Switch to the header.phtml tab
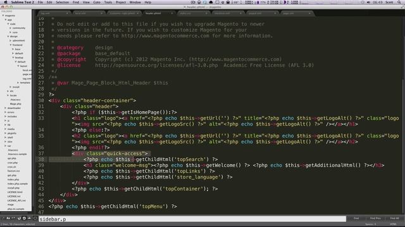The width and height of the screenshot is (405, 227). pyautogui.click(x=158, y=13)
